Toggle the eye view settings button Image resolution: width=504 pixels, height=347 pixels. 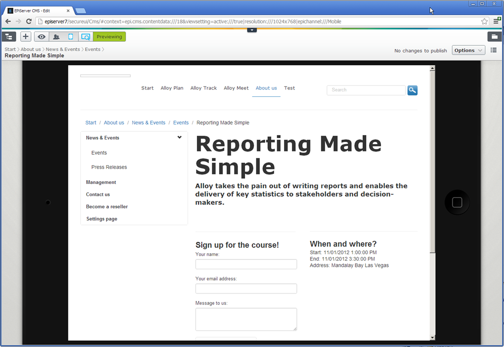click(42, 37)
